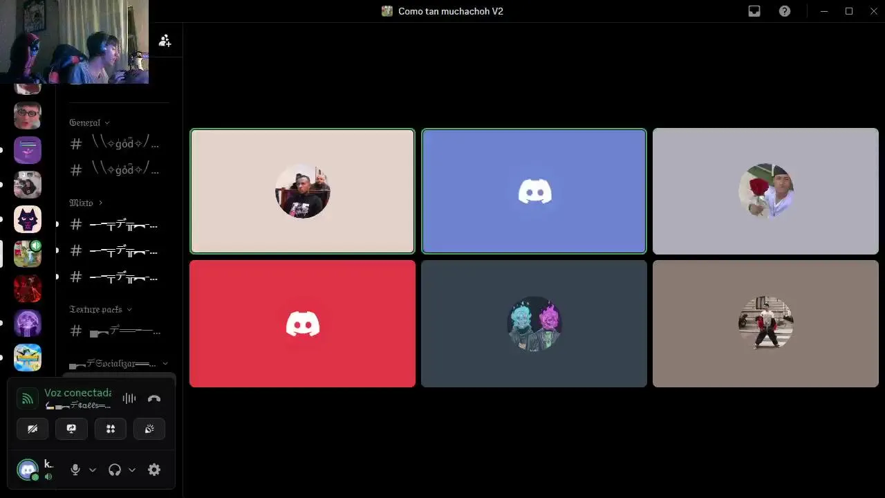Screen dimensions: 885x498
Task: Open the purple moon server icon
Action: pyautogui.click(x=28, y=323)
